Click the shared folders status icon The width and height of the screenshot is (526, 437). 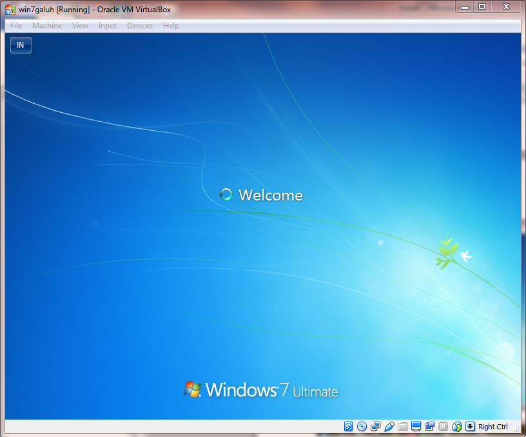pos(401,426)
